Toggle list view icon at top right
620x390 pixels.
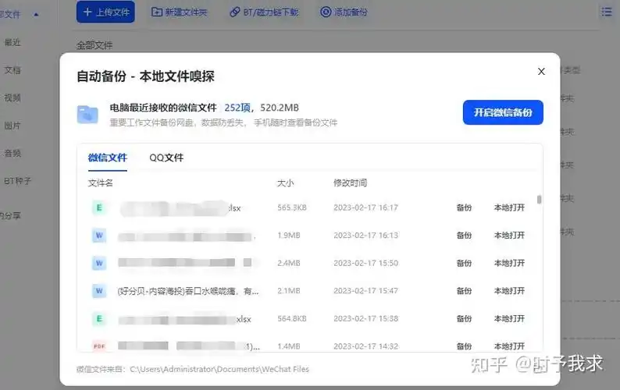pyautogui.click(x=607, y=12)
